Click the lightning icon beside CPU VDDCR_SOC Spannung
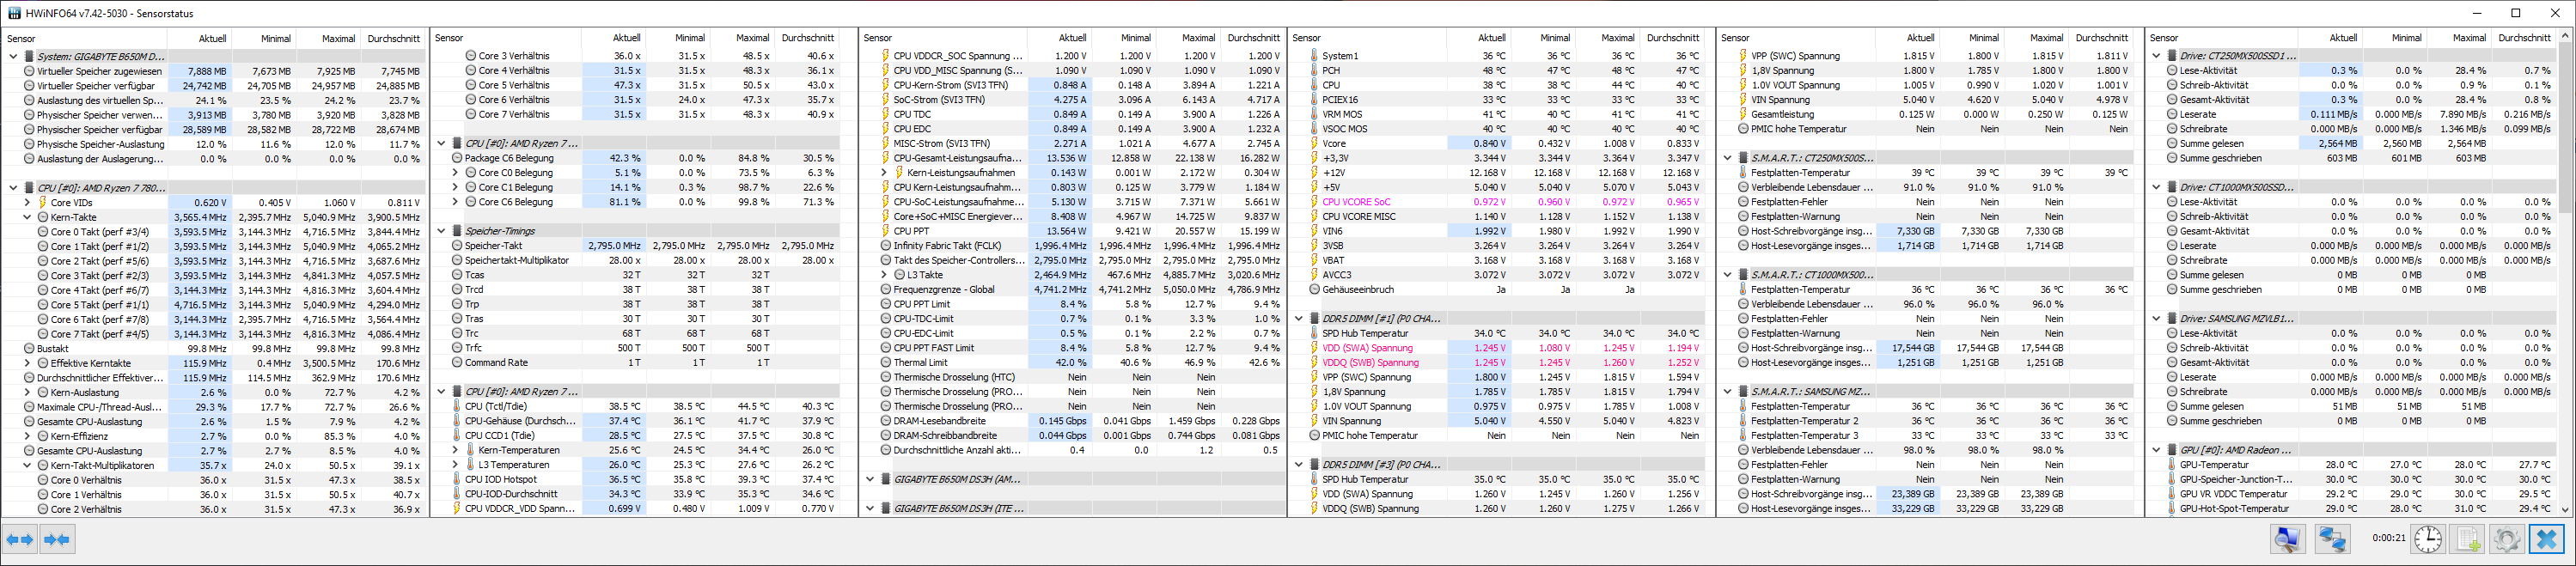Screen dimensions: 2576x566 click(x=886, y=56)
